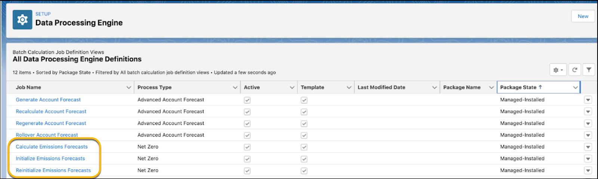Toggle Template checkbox for Recalculate Account Forecast

point(304,112)
